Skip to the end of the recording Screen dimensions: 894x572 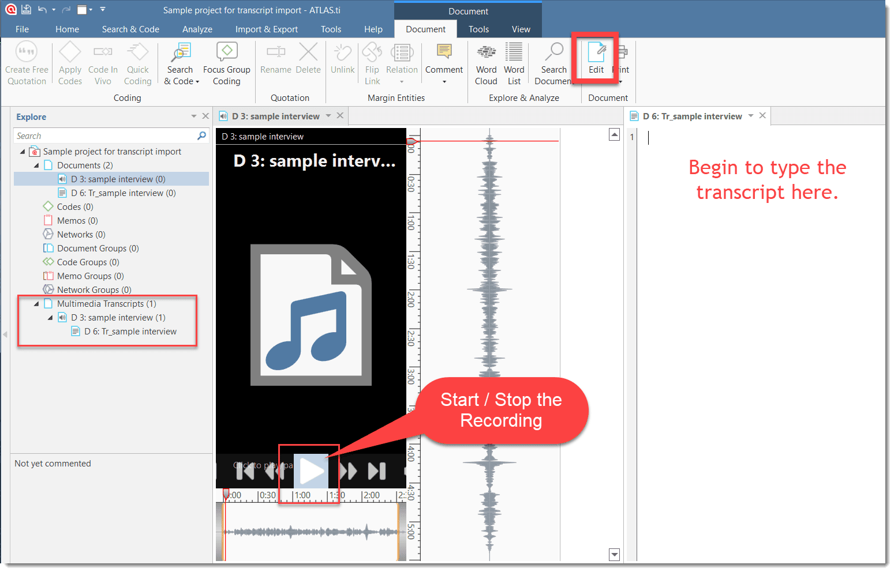(376, 471)
